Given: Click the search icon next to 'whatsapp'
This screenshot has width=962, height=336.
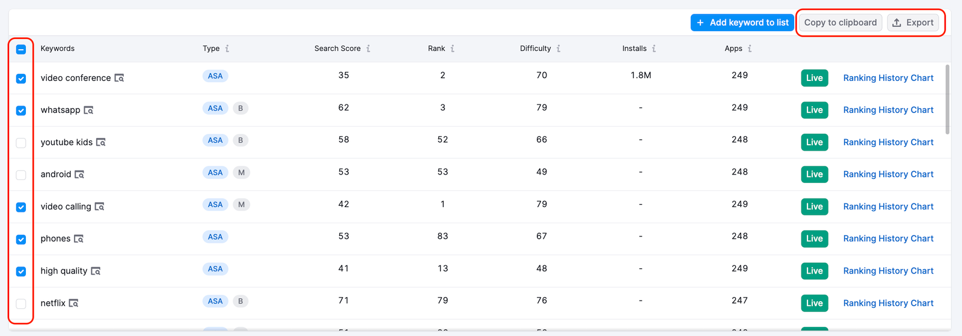Looking at the screenshot, I should (x=88, y=110).
